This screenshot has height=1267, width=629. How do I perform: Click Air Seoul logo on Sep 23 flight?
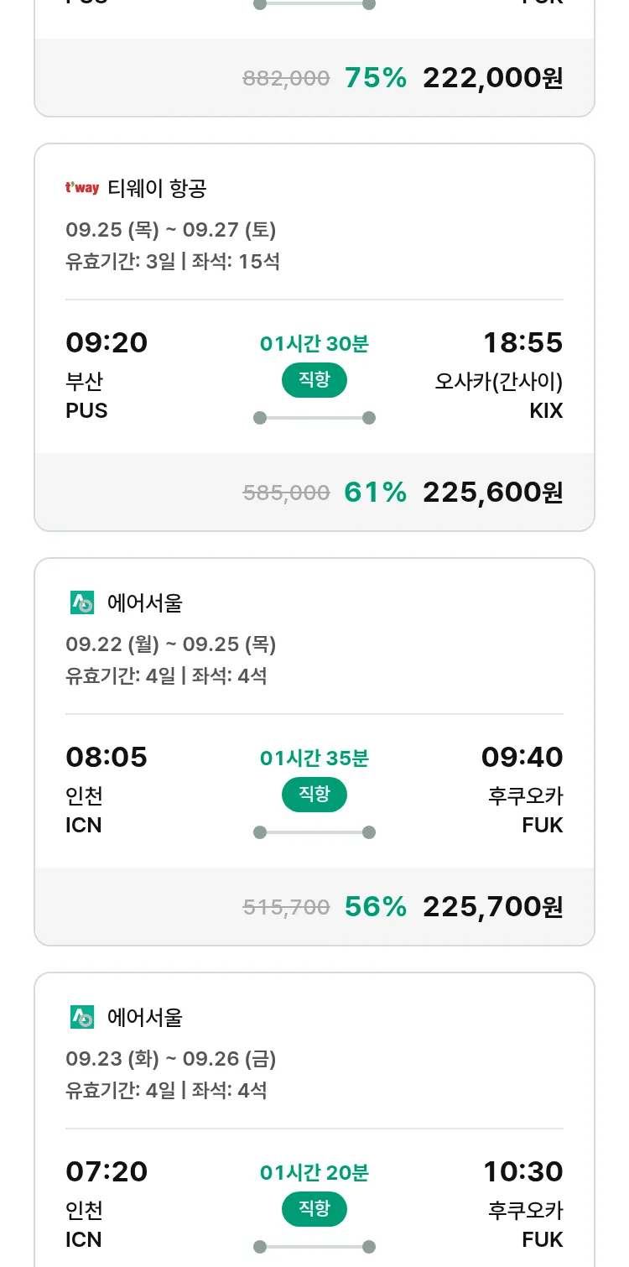coord(82,1017)
